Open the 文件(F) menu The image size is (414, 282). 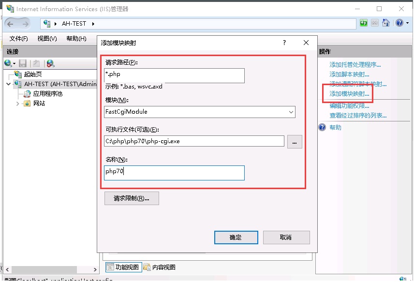click(x=19, y=39)
